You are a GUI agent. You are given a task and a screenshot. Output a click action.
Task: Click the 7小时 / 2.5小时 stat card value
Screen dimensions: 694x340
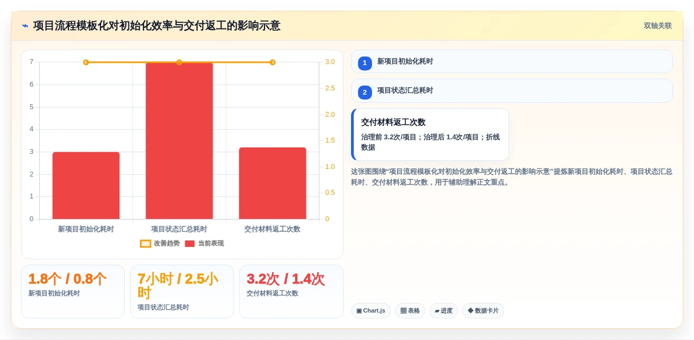(x=178, y=286)
